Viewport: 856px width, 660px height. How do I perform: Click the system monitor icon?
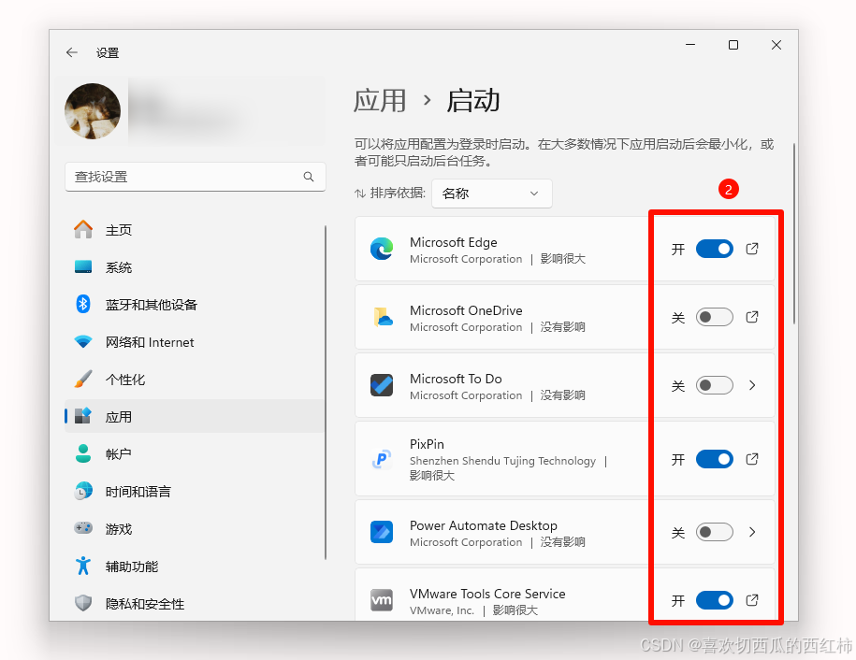coord(83,266)
